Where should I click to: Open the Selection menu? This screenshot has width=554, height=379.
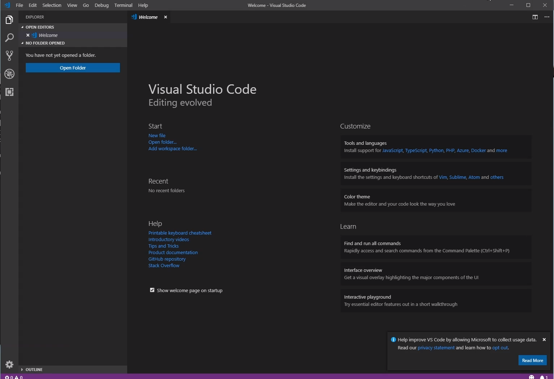[x=52, y=5]
